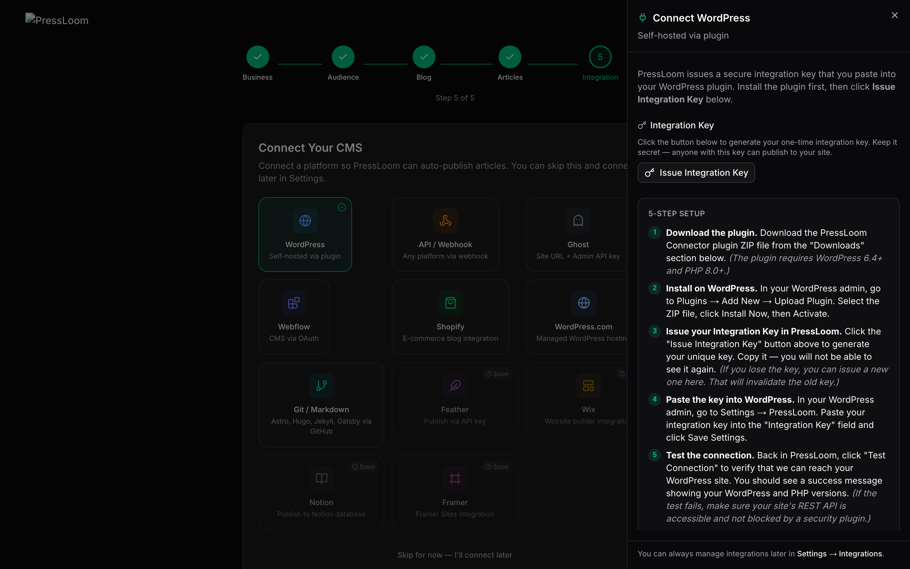The width and height of the screenshot is (910, 569).
Task: Pick the Ghost icon
Action: (578, 221)
